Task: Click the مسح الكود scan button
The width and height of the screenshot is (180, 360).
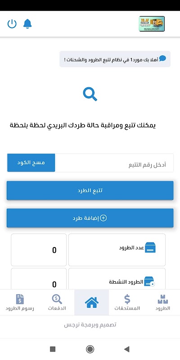Action: click(x=31, y=163)
